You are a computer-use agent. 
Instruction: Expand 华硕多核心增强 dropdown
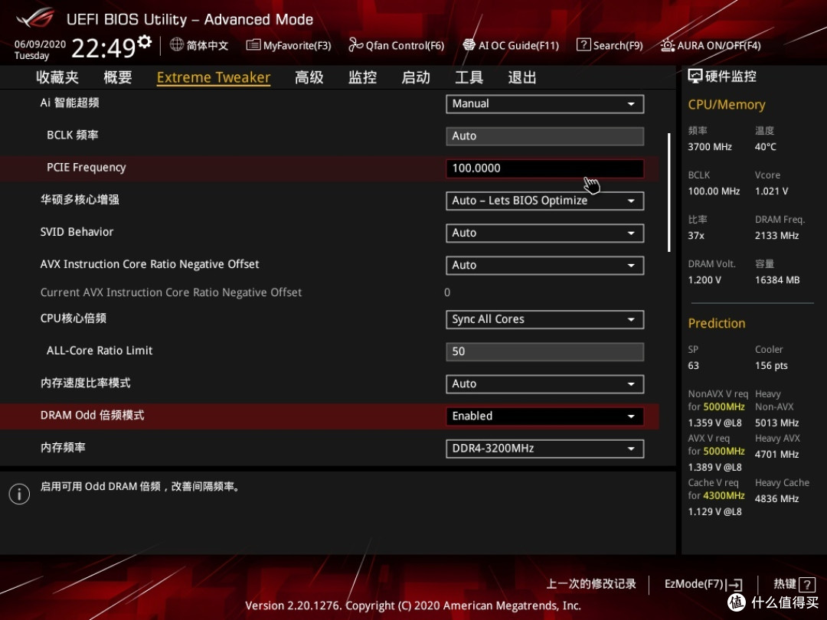point(545,201)
